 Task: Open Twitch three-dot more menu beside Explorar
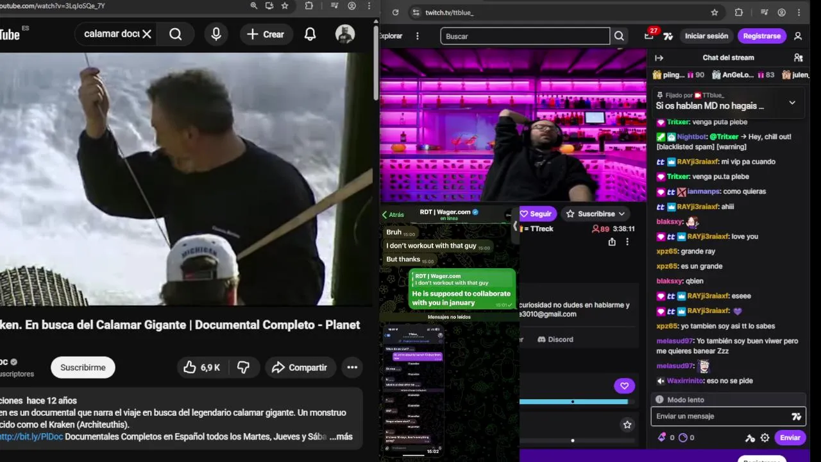(x=418, y=36)
